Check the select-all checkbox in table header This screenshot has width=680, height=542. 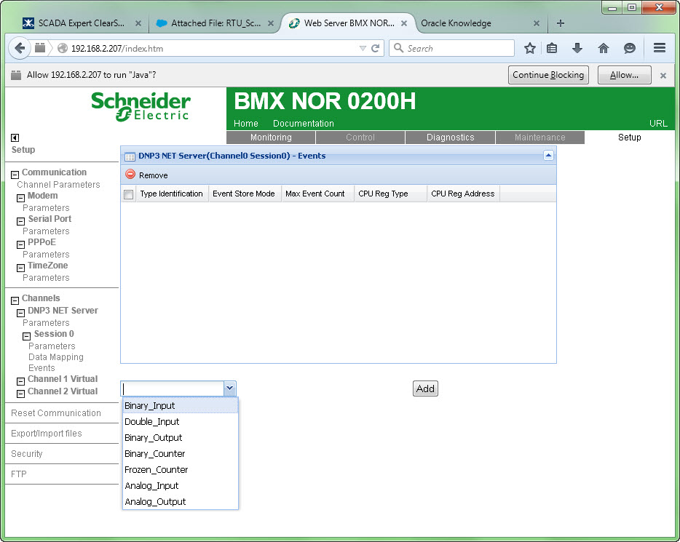(x=128, y=194)
